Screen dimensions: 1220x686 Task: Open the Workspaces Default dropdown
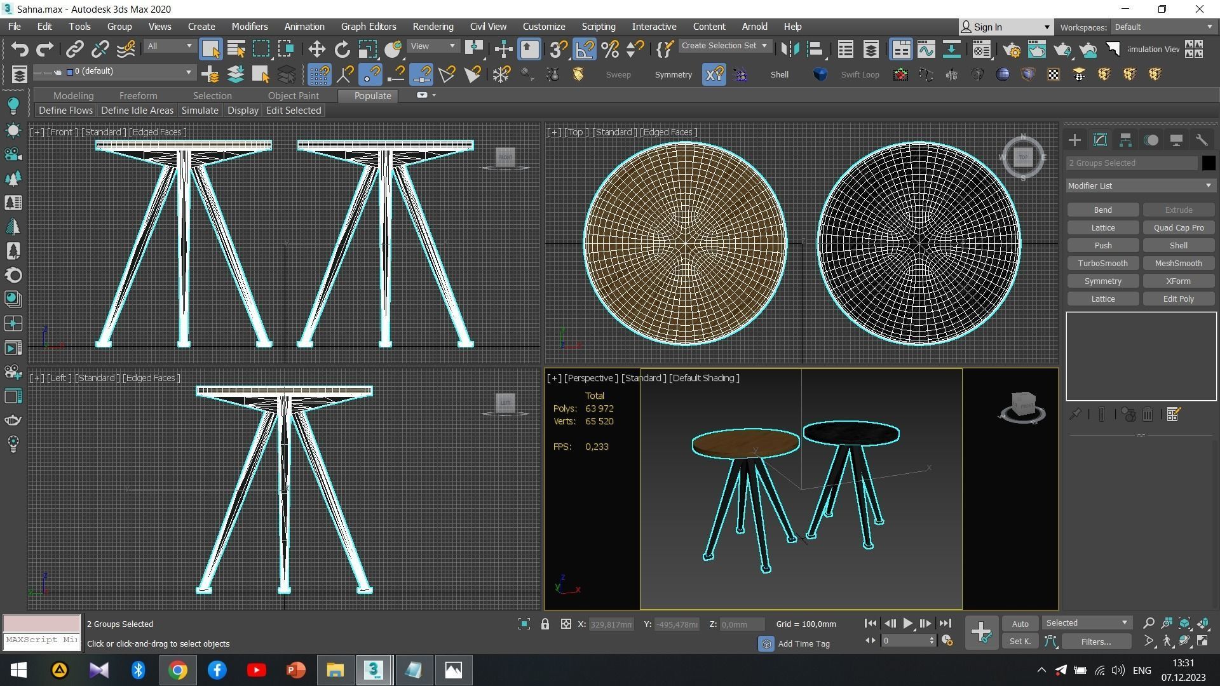coord(1163,27)
